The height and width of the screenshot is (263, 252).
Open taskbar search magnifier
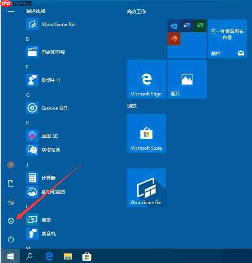click(x=30, y=256)
